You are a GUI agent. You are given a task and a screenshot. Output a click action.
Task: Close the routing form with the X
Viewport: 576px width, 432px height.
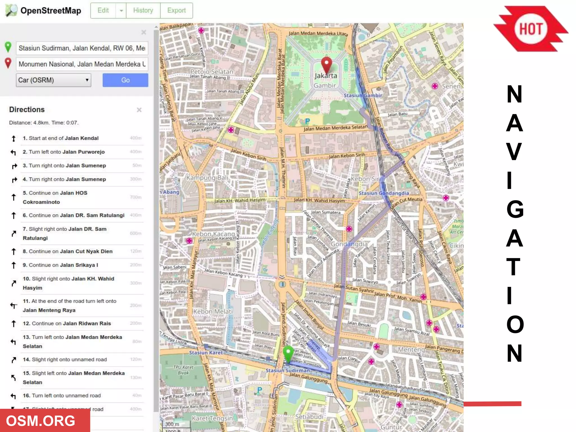(144, 32)
